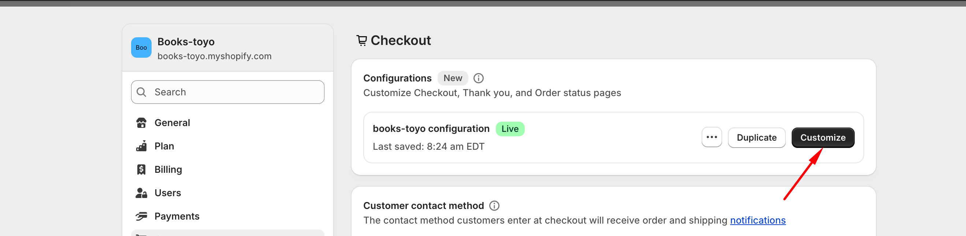
Task: Click the Configurations heading text
Action: 397,78
